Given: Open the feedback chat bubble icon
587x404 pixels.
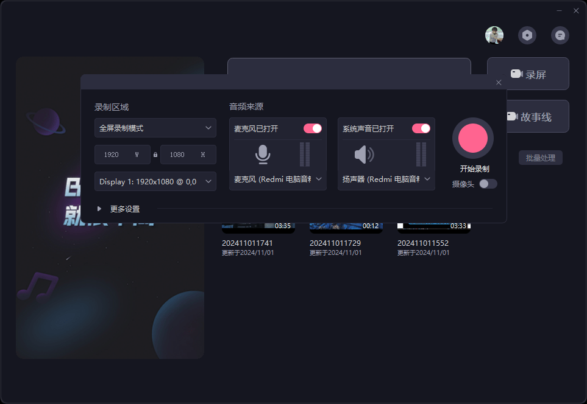Looking at the screenshot, I should 560,35.
